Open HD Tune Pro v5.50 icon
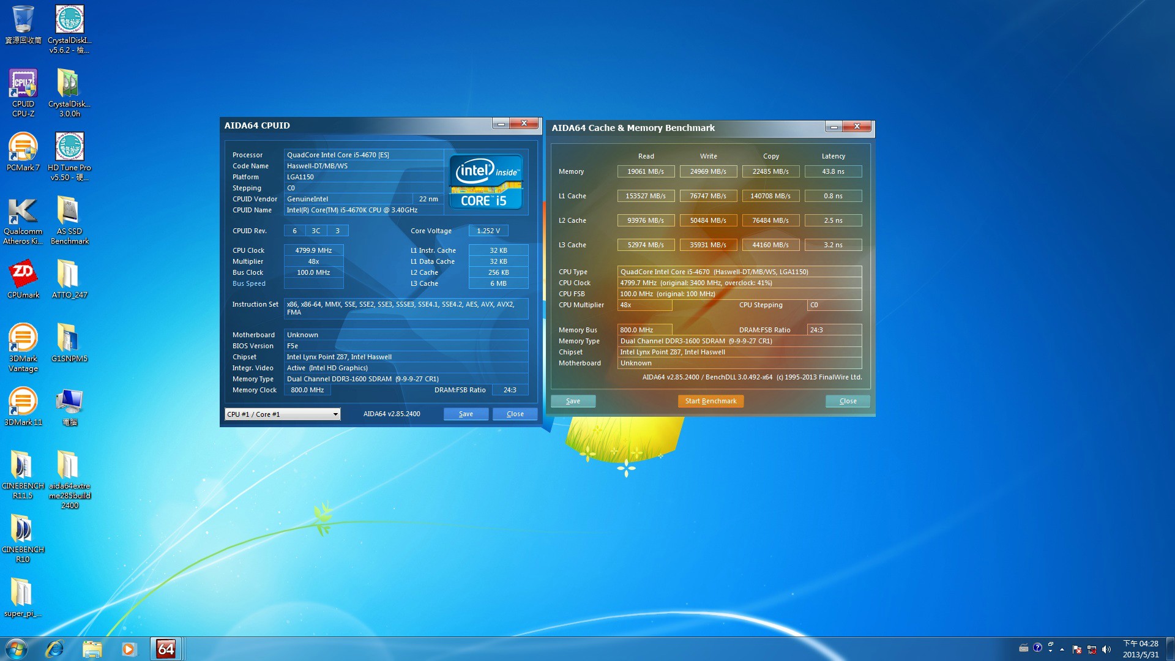The height and width of the screenshot is (661, 1175). click(70, 157)
